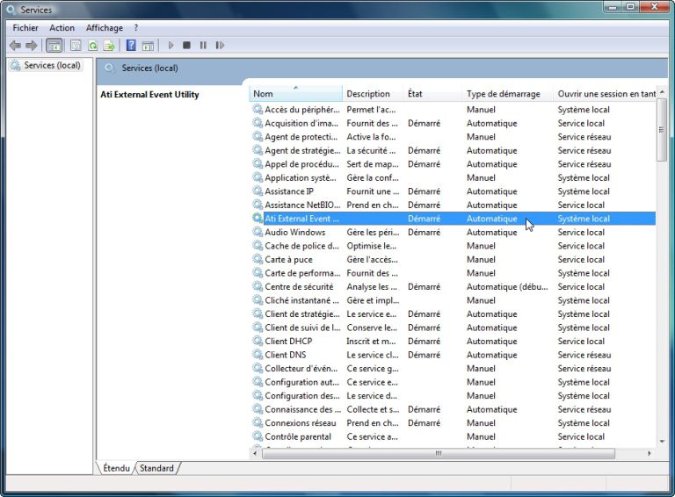
Task: Switch to the Étendu tab
Action: [116, 468]
